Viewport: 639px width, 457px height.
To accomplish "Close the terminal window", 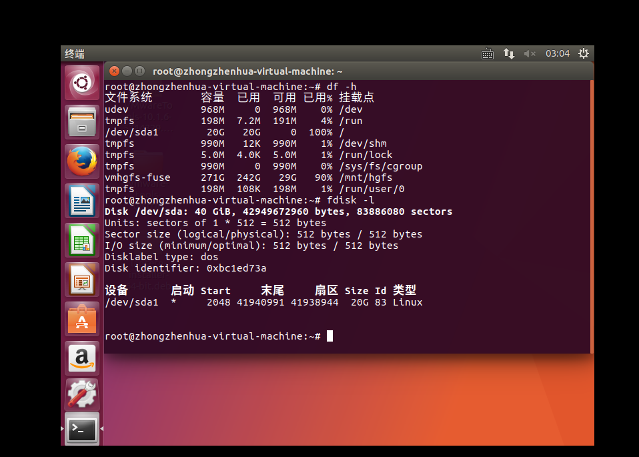I will 115,71.
